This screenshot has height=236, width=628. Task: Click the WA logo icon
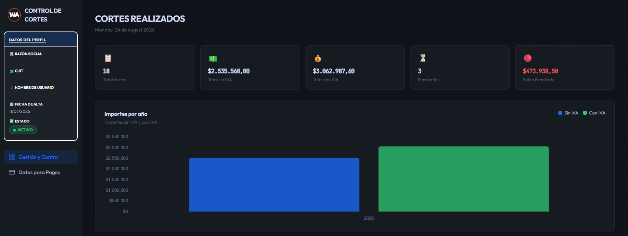click(14, 15)
